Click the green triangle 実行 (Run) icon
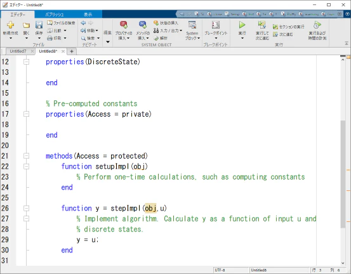The image size is (351, 274). (242, 25)
